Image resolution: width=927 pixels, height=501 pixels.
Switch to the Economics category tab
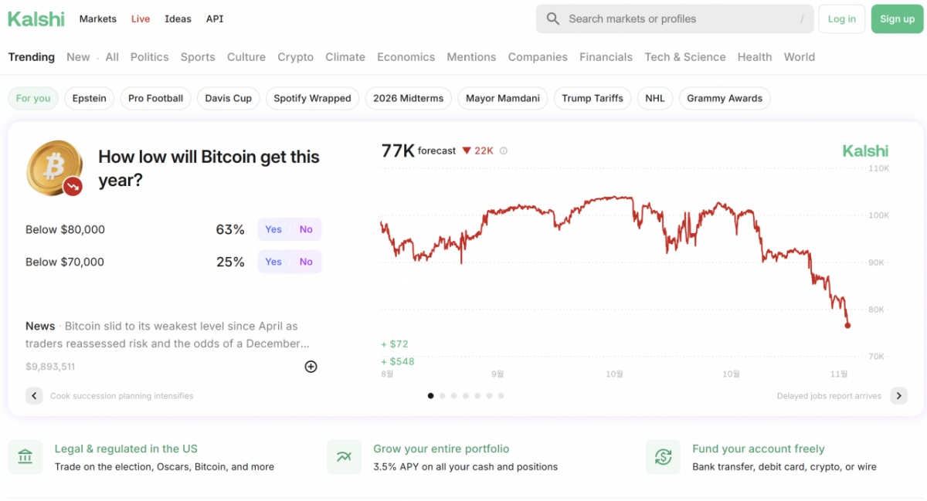pos(406,57)
